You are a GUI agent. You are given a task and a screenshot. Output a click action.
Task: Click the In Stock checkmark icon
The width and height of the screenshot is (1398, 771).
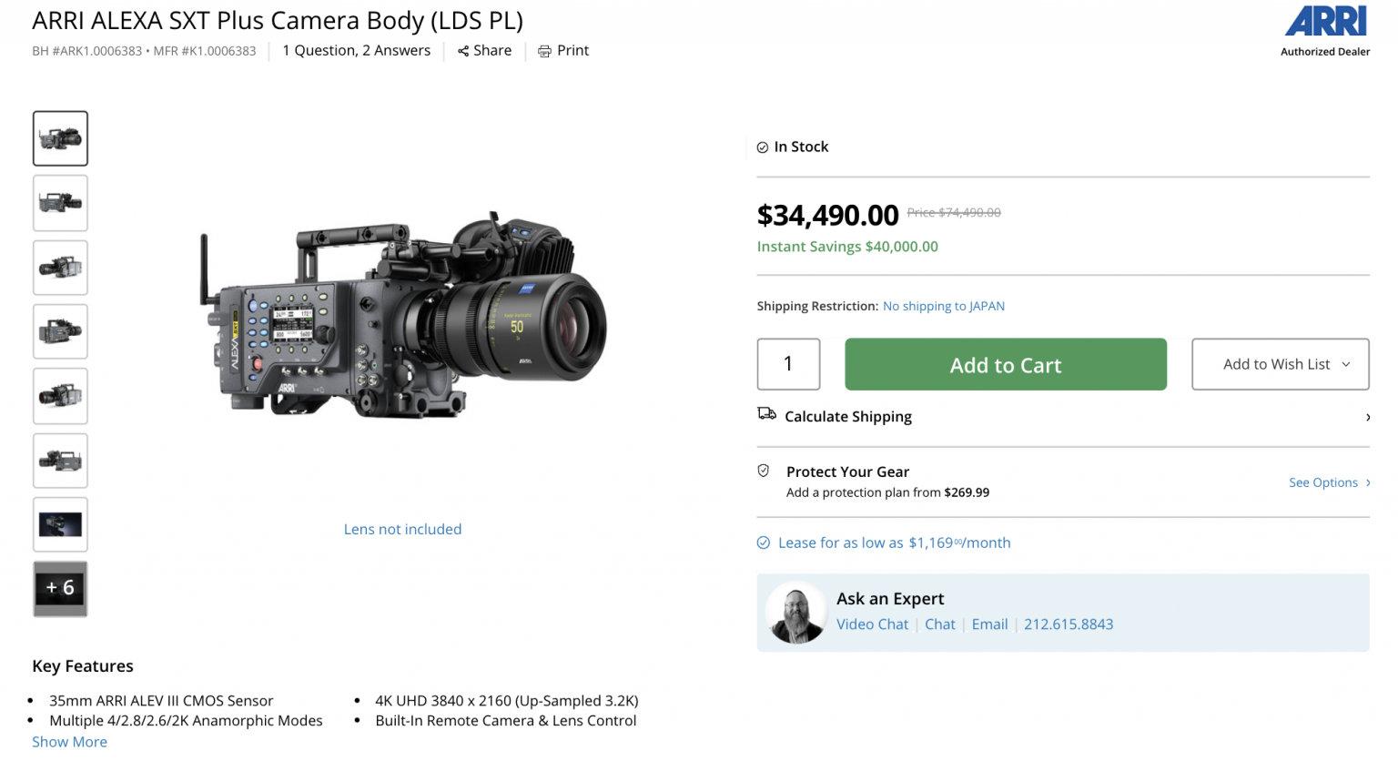765,146
